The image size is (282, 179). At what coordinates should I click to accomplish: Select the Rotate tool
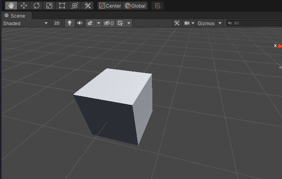pos(37,6)
